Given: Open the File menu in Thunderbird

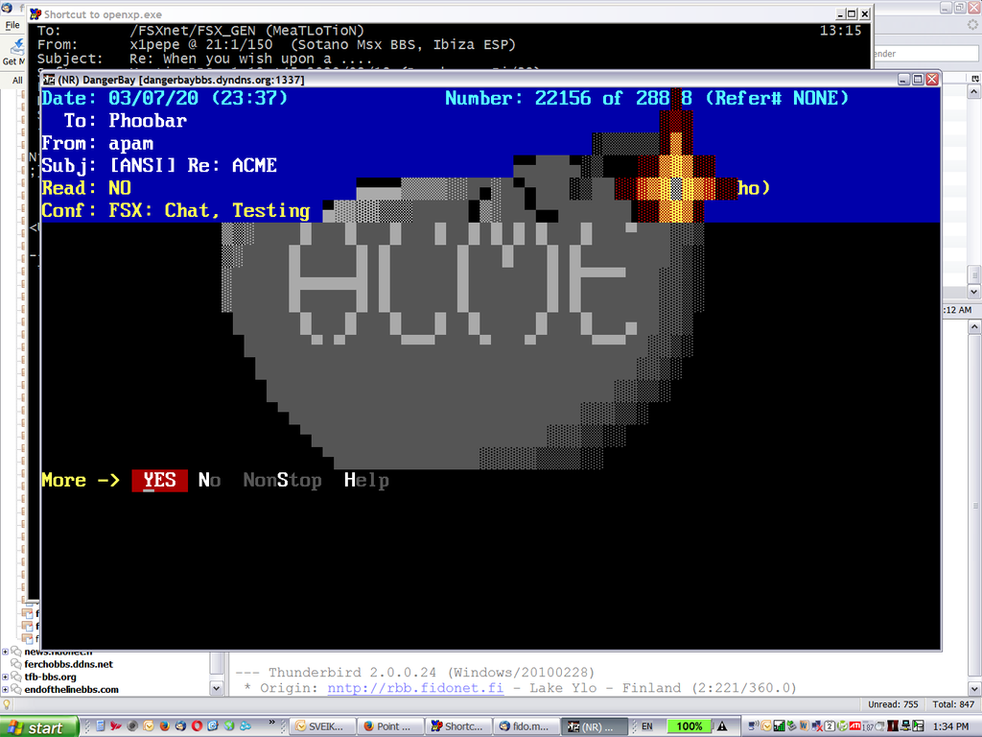Looking at the screenshot, I should pyautogui.click(x=12, y=25).
